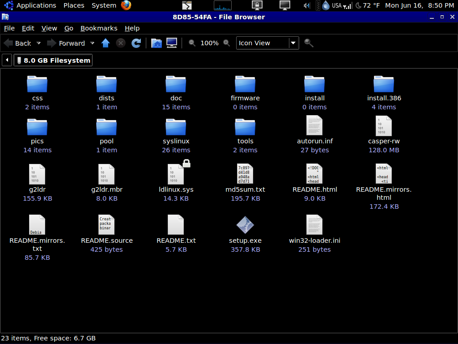Select the setup.exe executable icon
The height and width of the screenshot is (344, 458).
click(245, 225)
